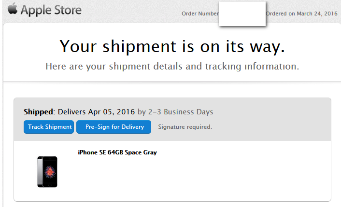Click the word 'Delivers' in shipment status
Screen dimensions: 341x207
coord(72,112)
